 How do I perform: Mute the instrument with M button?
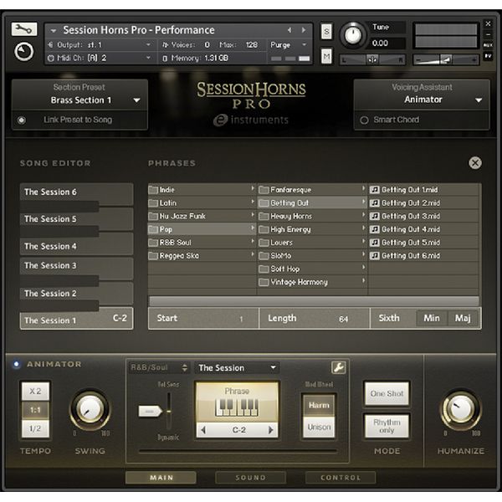326,56
